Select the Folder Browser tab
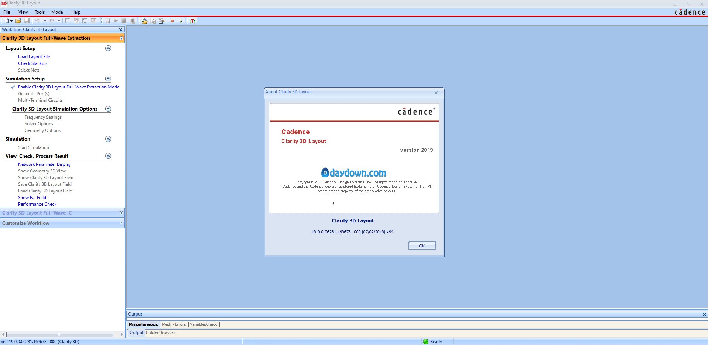Screen dimensions: 708x345 click(x=160, y=332)
